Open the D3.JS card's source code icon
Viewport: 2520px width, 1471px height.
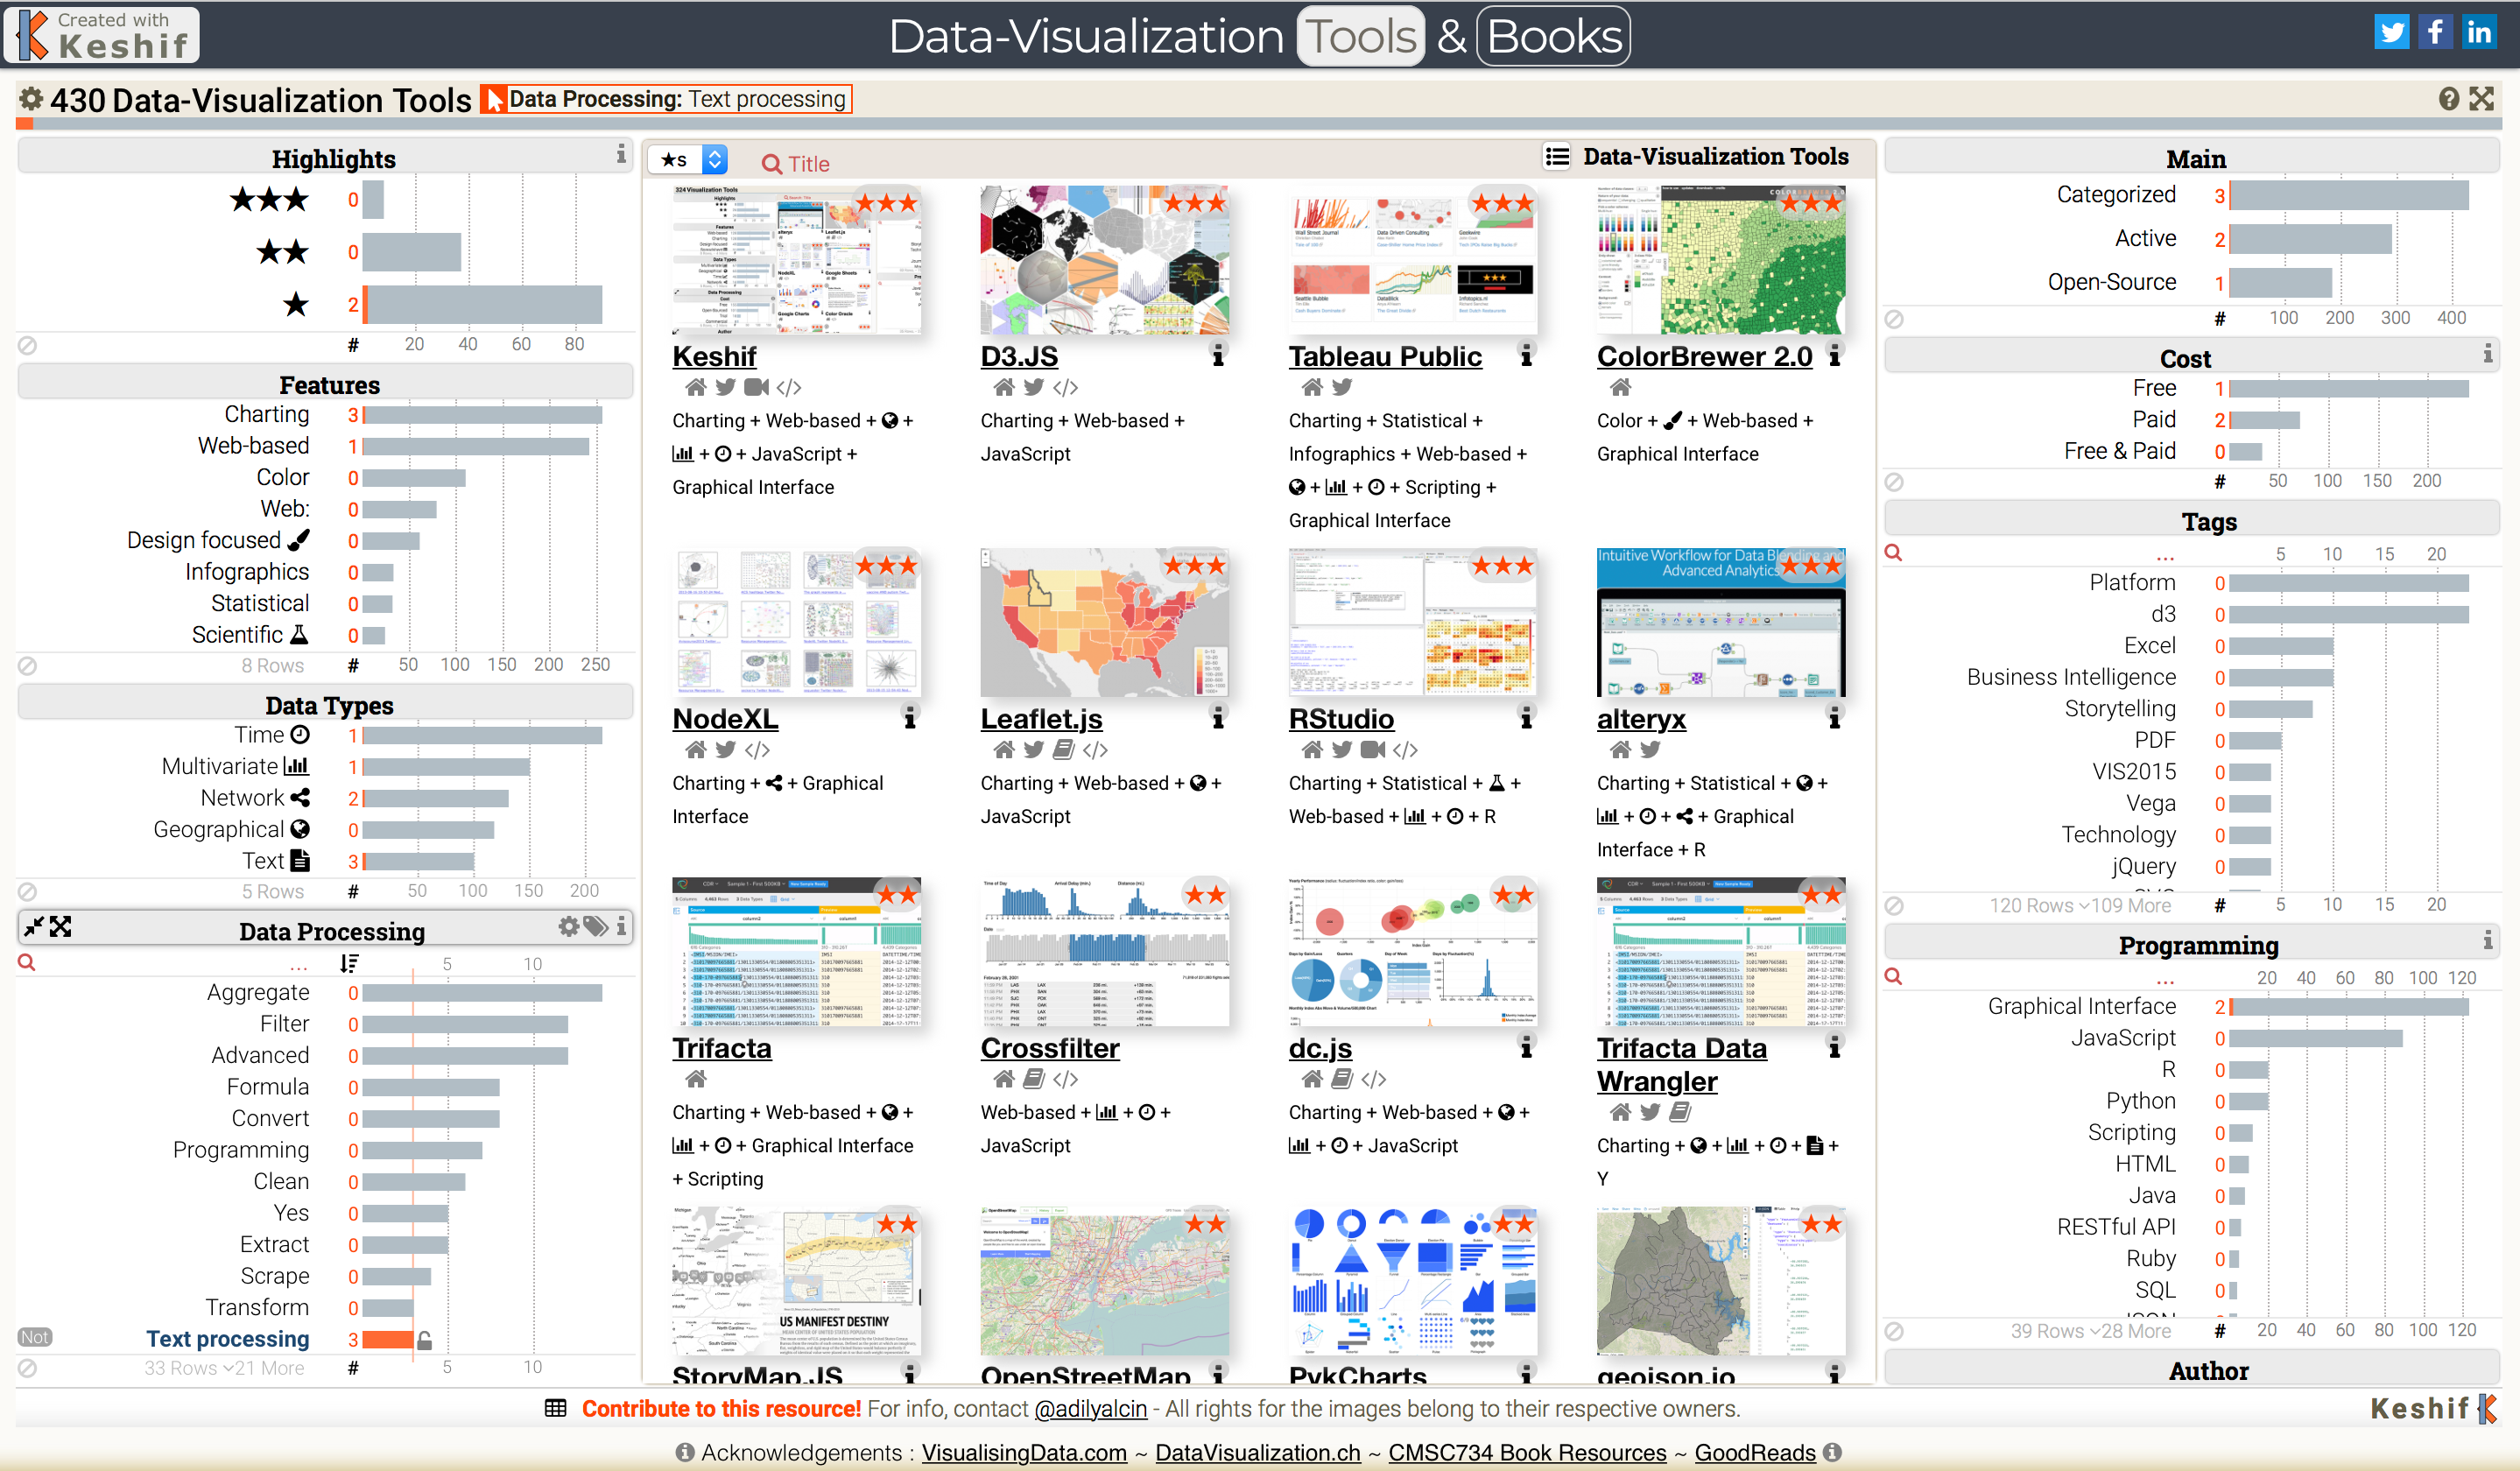(1065, 387)
